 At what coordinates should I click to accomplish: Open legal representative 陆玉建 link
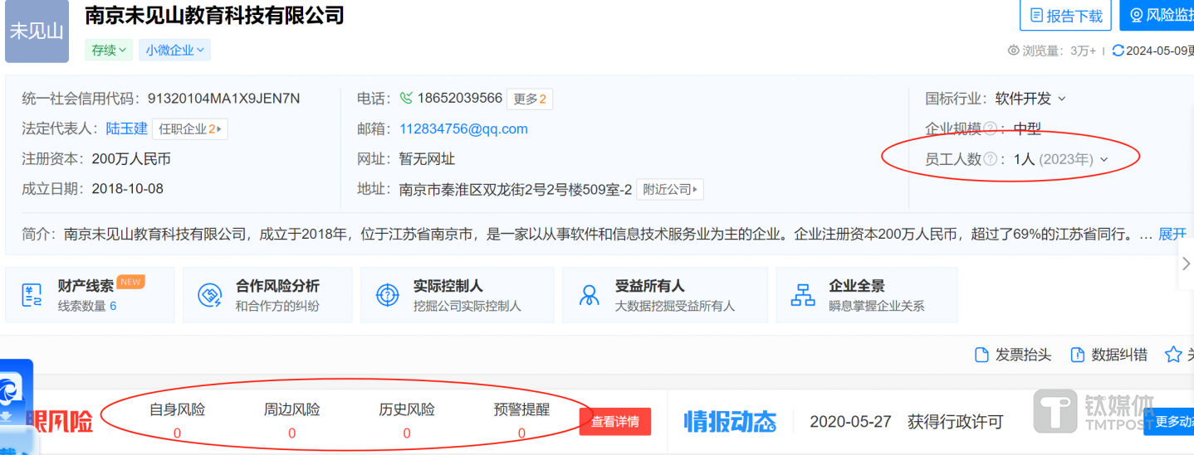point(126,128)
